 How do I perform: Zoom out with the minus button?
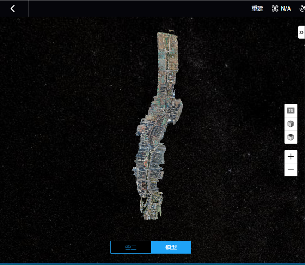coord(291,170)
